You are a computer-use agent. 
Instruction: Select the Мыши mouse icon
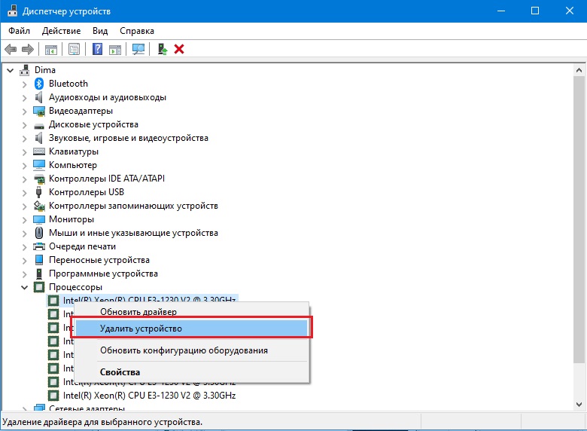pyautogui.click(x=39, y=233)
